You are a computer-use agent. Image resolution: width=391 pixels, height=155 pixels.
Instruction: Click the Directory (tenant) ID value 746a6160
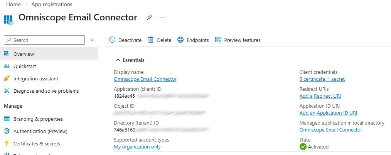coord(125,130)
